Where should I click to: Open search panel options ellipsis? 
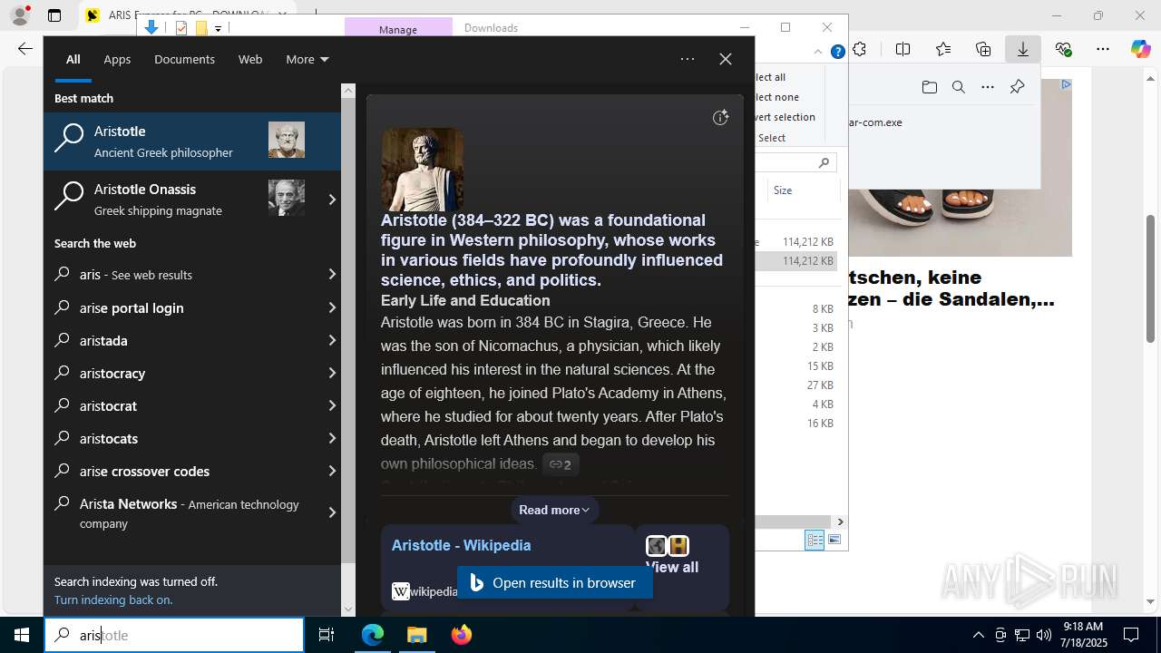688,59
